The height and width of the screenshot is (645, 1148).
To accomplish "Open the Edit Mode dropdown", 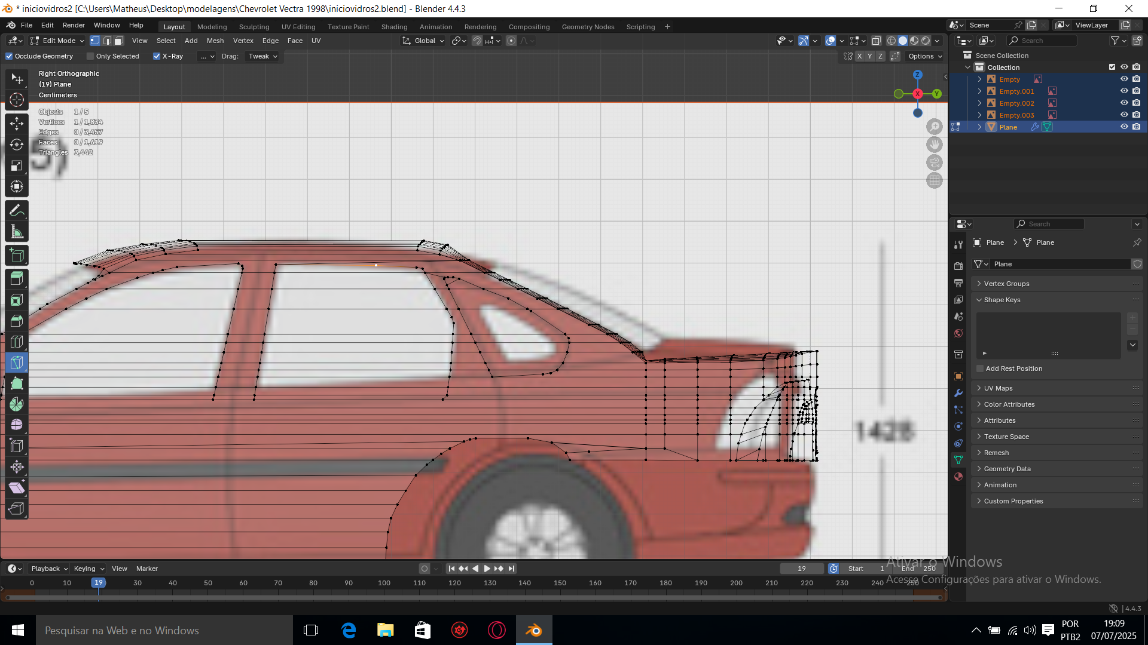I will [58, 41].
